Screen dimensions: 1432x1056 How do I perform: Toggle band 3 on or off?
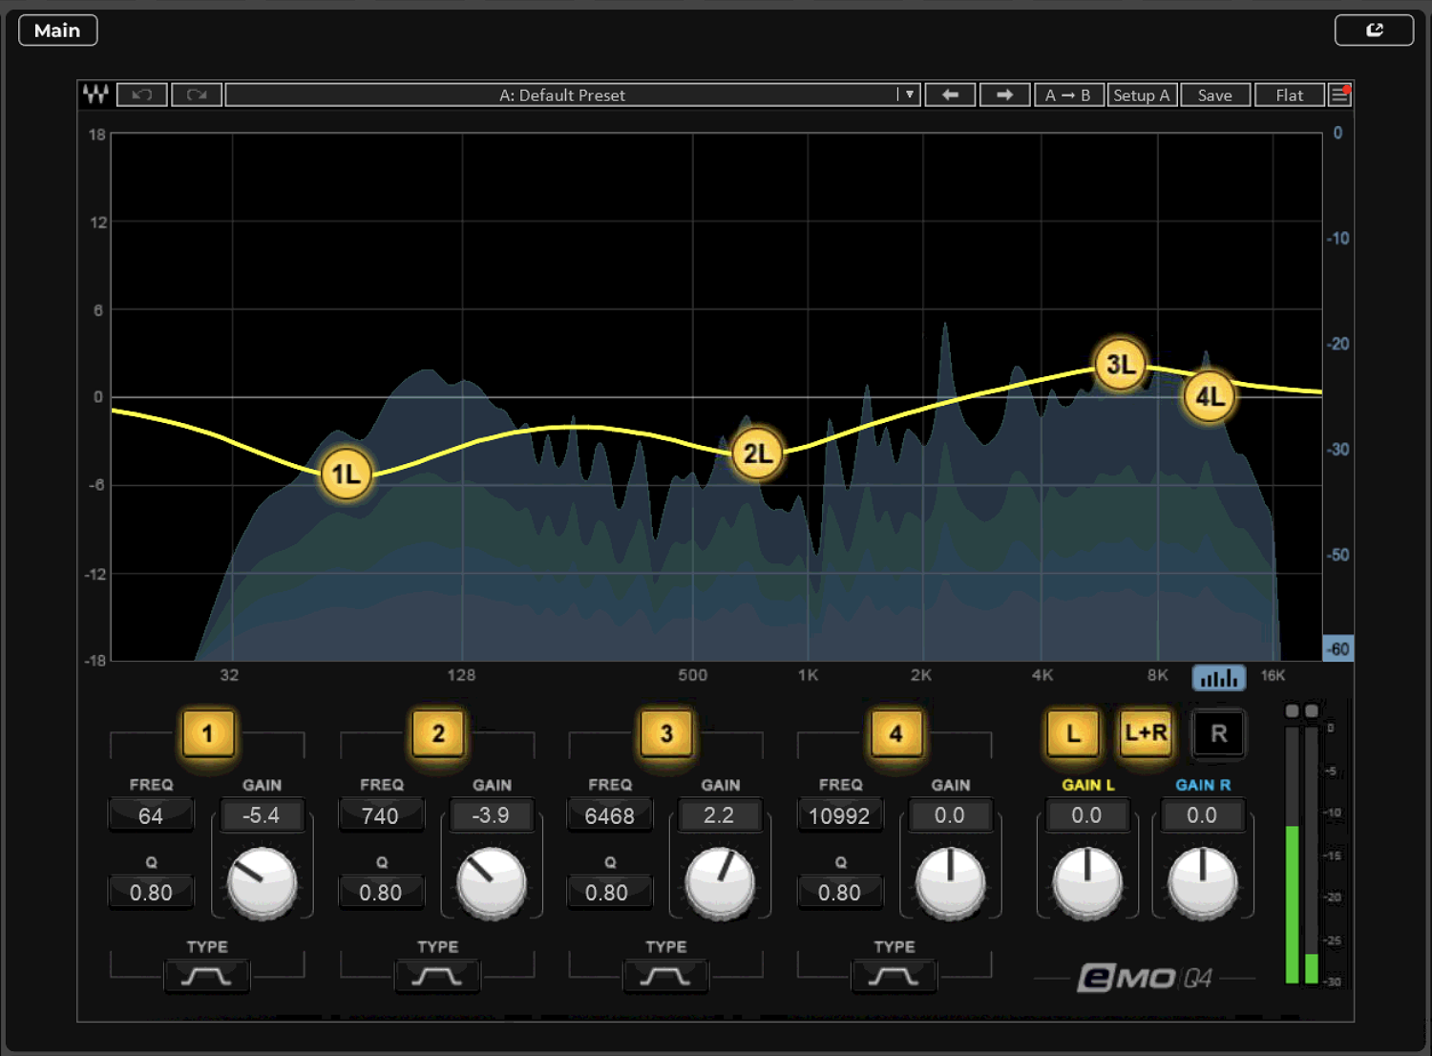click(666, 733)
